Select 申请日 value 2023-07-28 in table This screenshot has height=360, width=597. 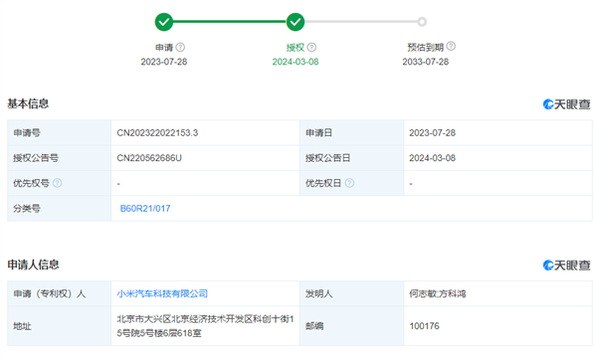tap(432, 133)
